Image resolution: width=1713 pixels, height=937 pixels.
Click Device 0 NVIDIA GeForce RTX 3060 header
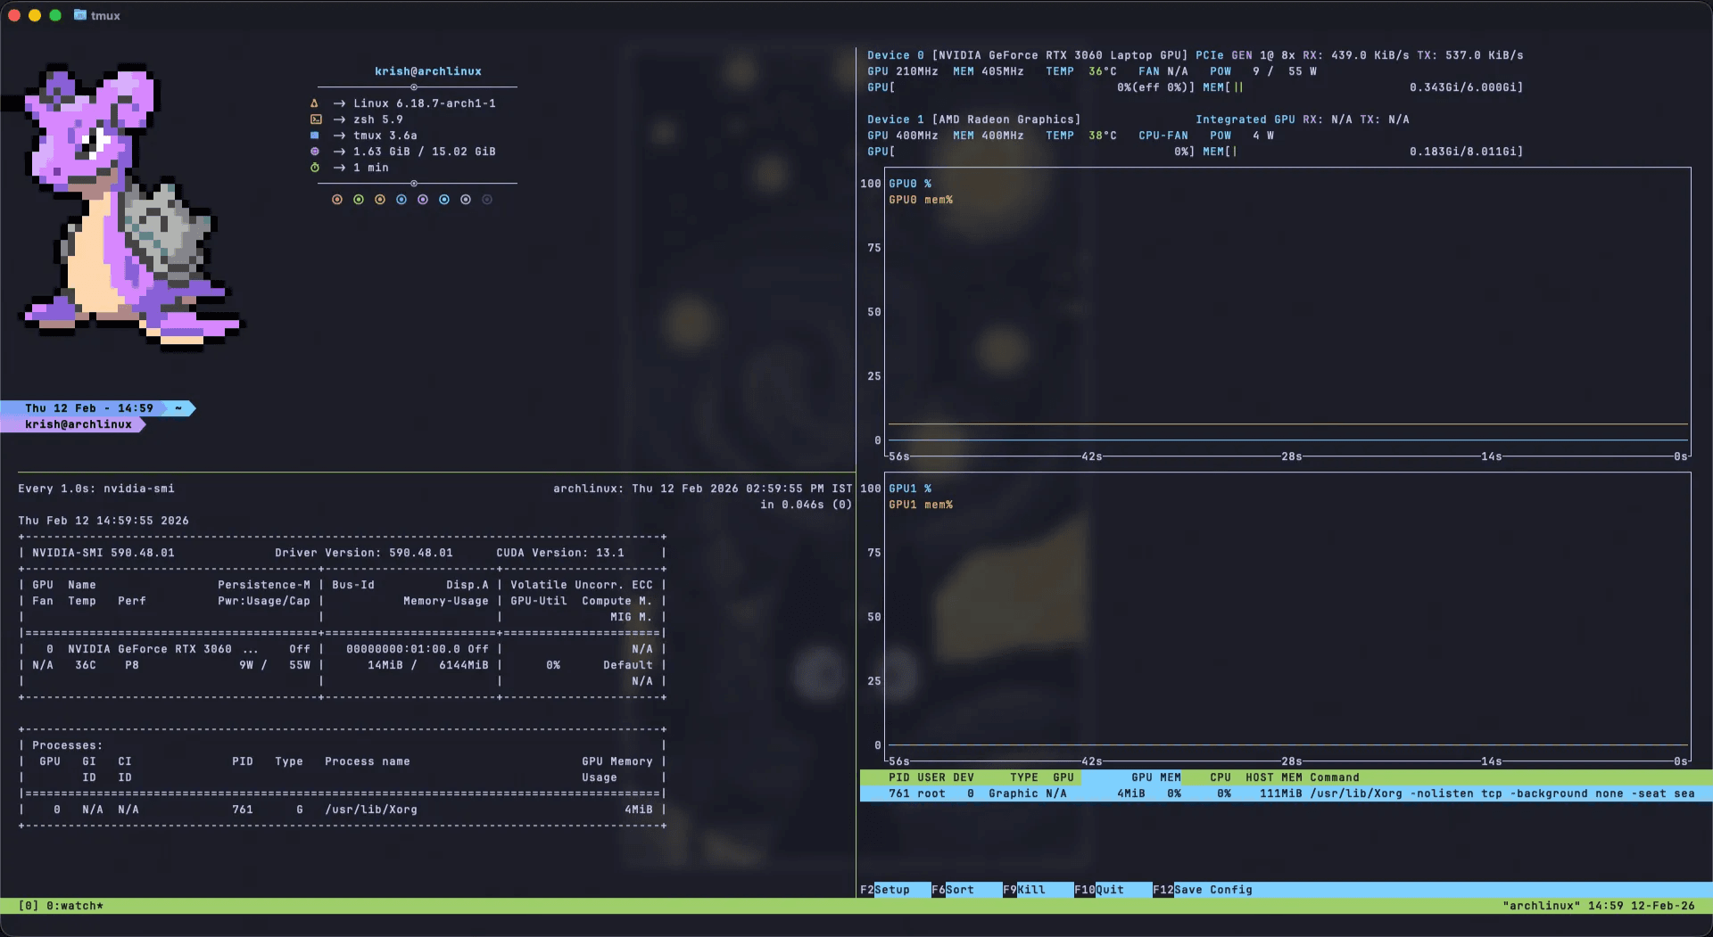[1028, 55]
